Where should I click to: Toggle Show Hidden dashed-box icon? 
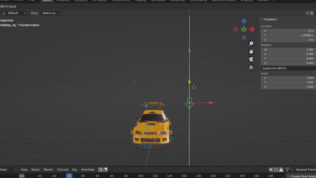276,170
